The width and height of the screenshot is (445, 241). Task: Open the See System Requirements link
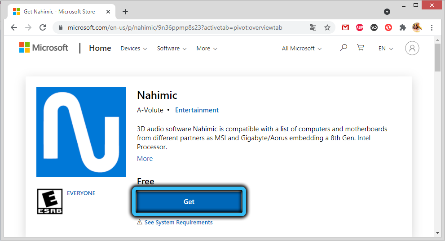tap(178, 223)
